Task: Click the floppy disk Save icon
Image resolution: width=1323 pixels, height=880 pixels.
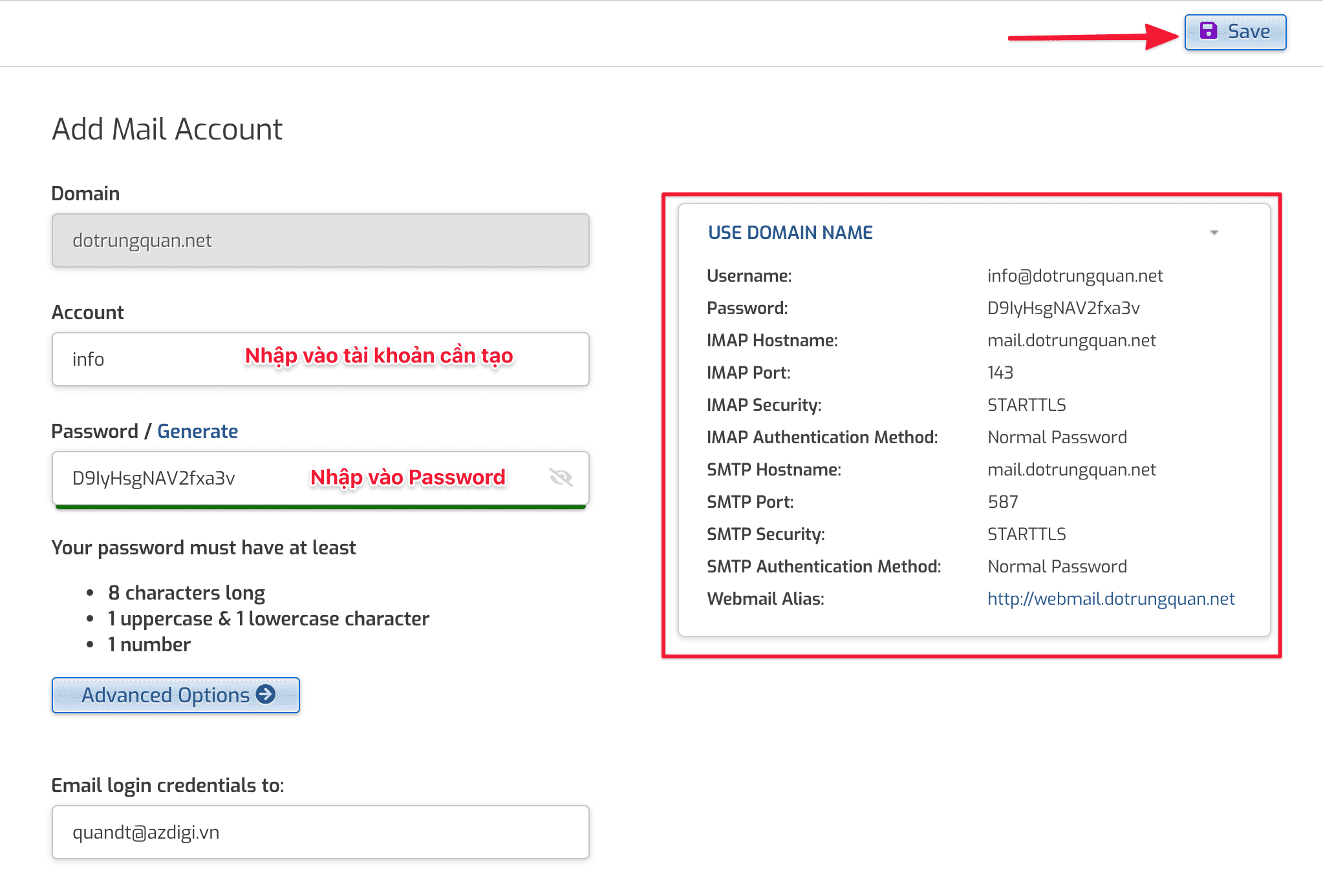Action: pyautogui.click(x=1209, y=31)
